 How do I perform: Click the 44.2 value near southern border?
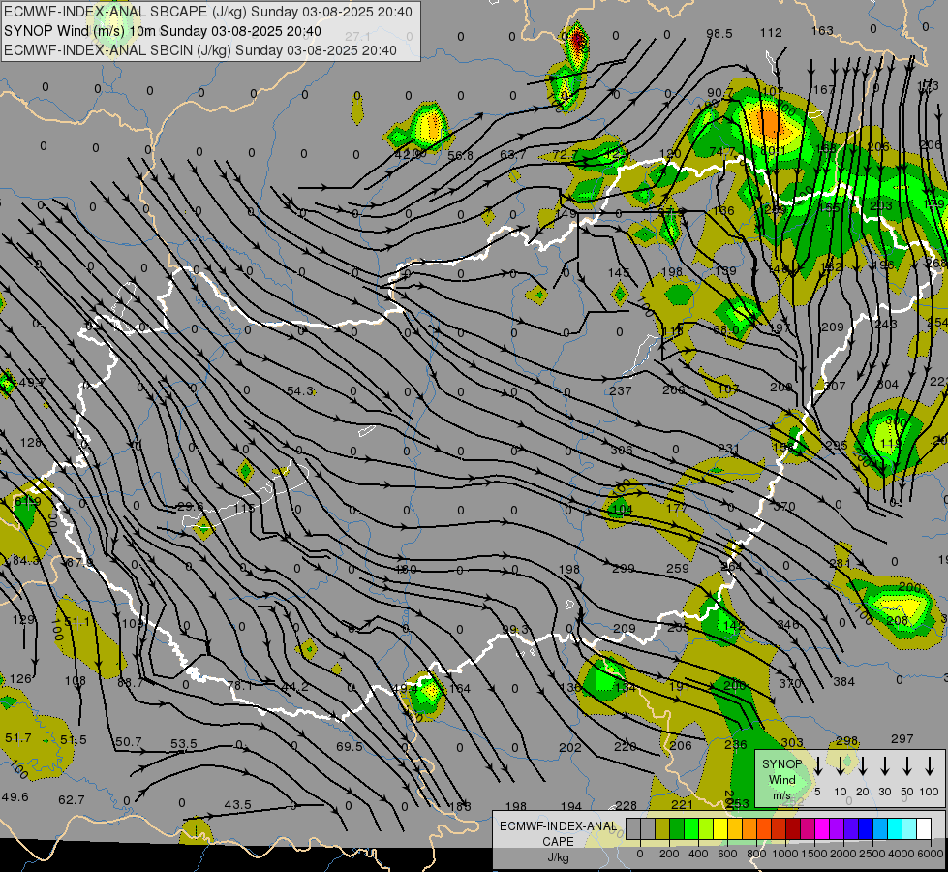[295, 688]
